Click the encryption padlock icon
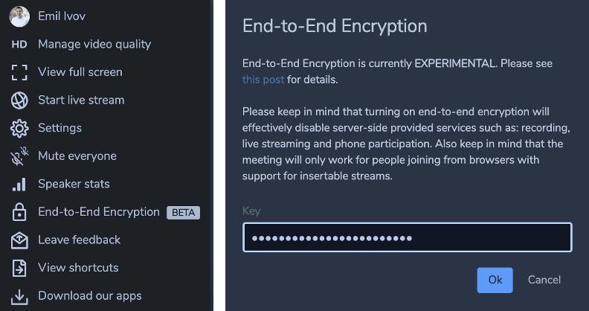This screenshot has height=311, width=589. [x=19, y=212]
